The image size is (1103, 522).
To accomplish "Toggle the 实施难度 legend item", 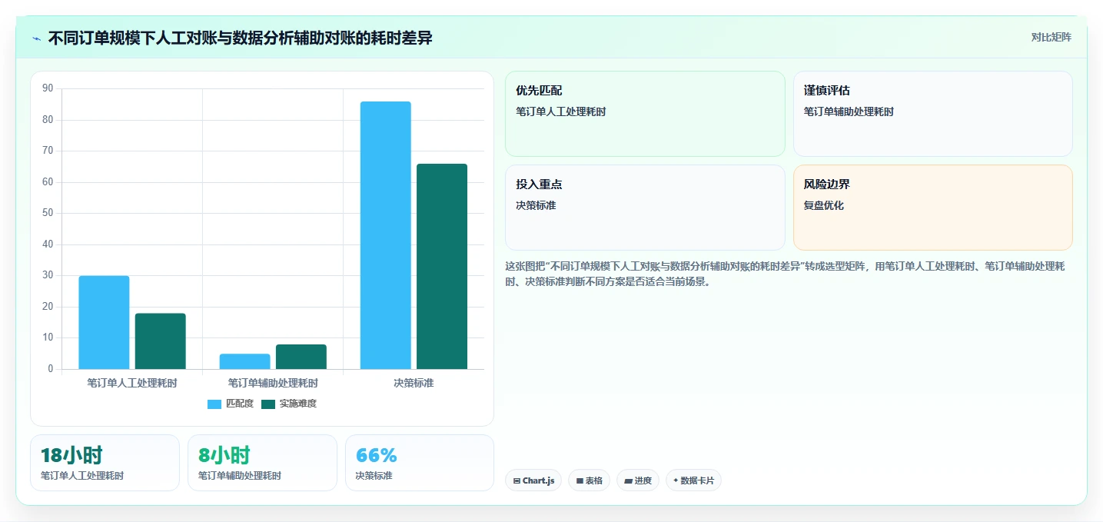I will [289, 404].
